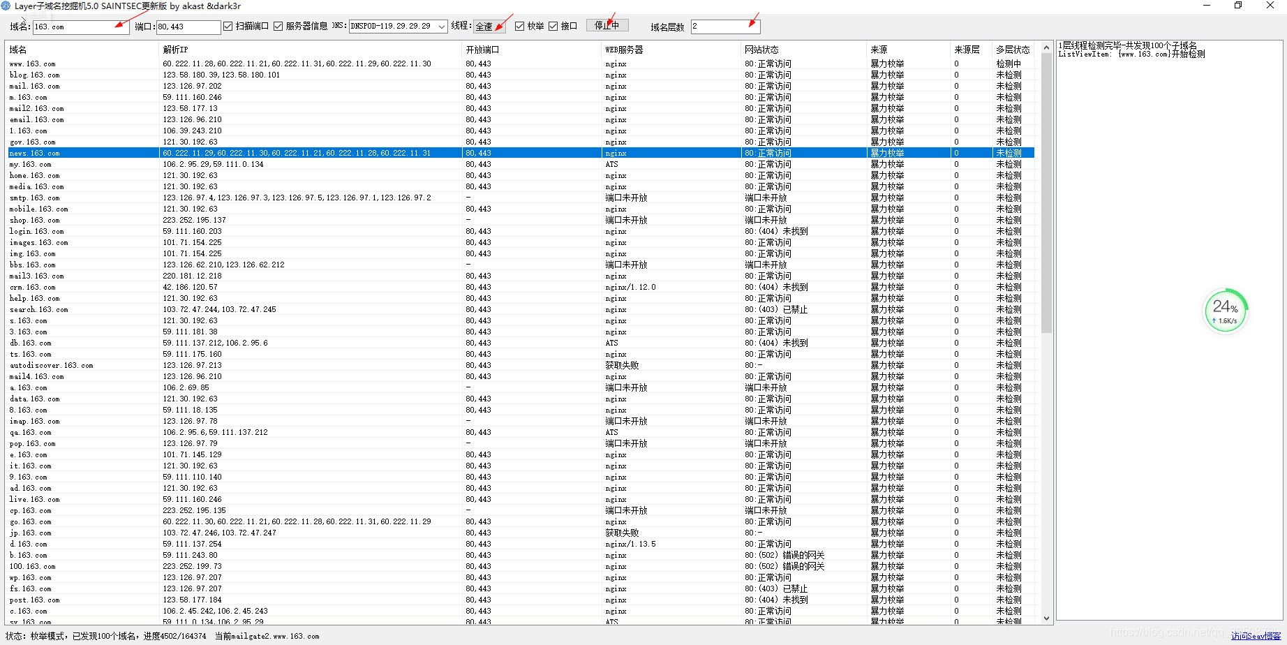This screenshot has width=1287, height=645.
Task: Select the pop.163.com row
Action: pos(521,443)
